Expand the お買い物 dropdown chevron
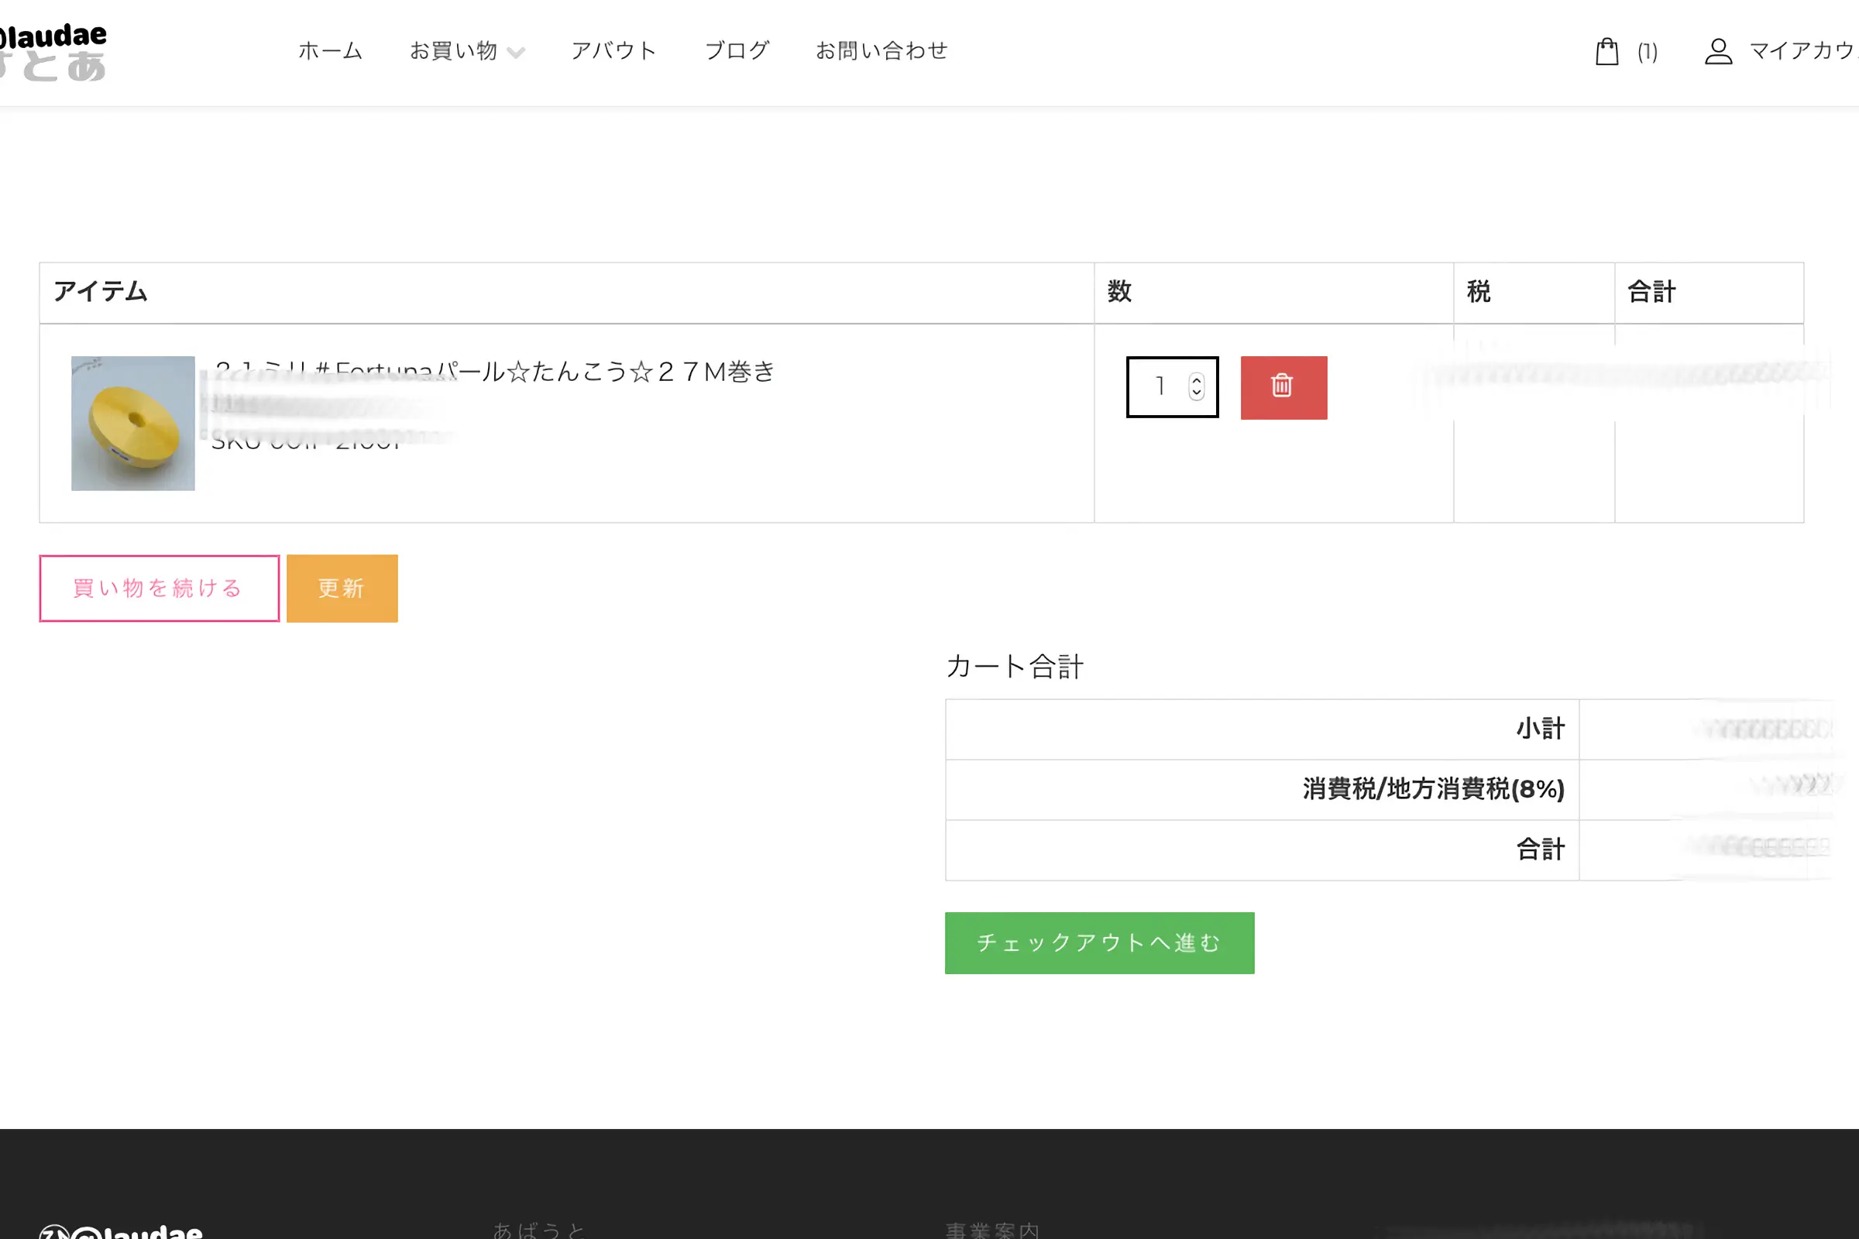 tap(515, 53)
